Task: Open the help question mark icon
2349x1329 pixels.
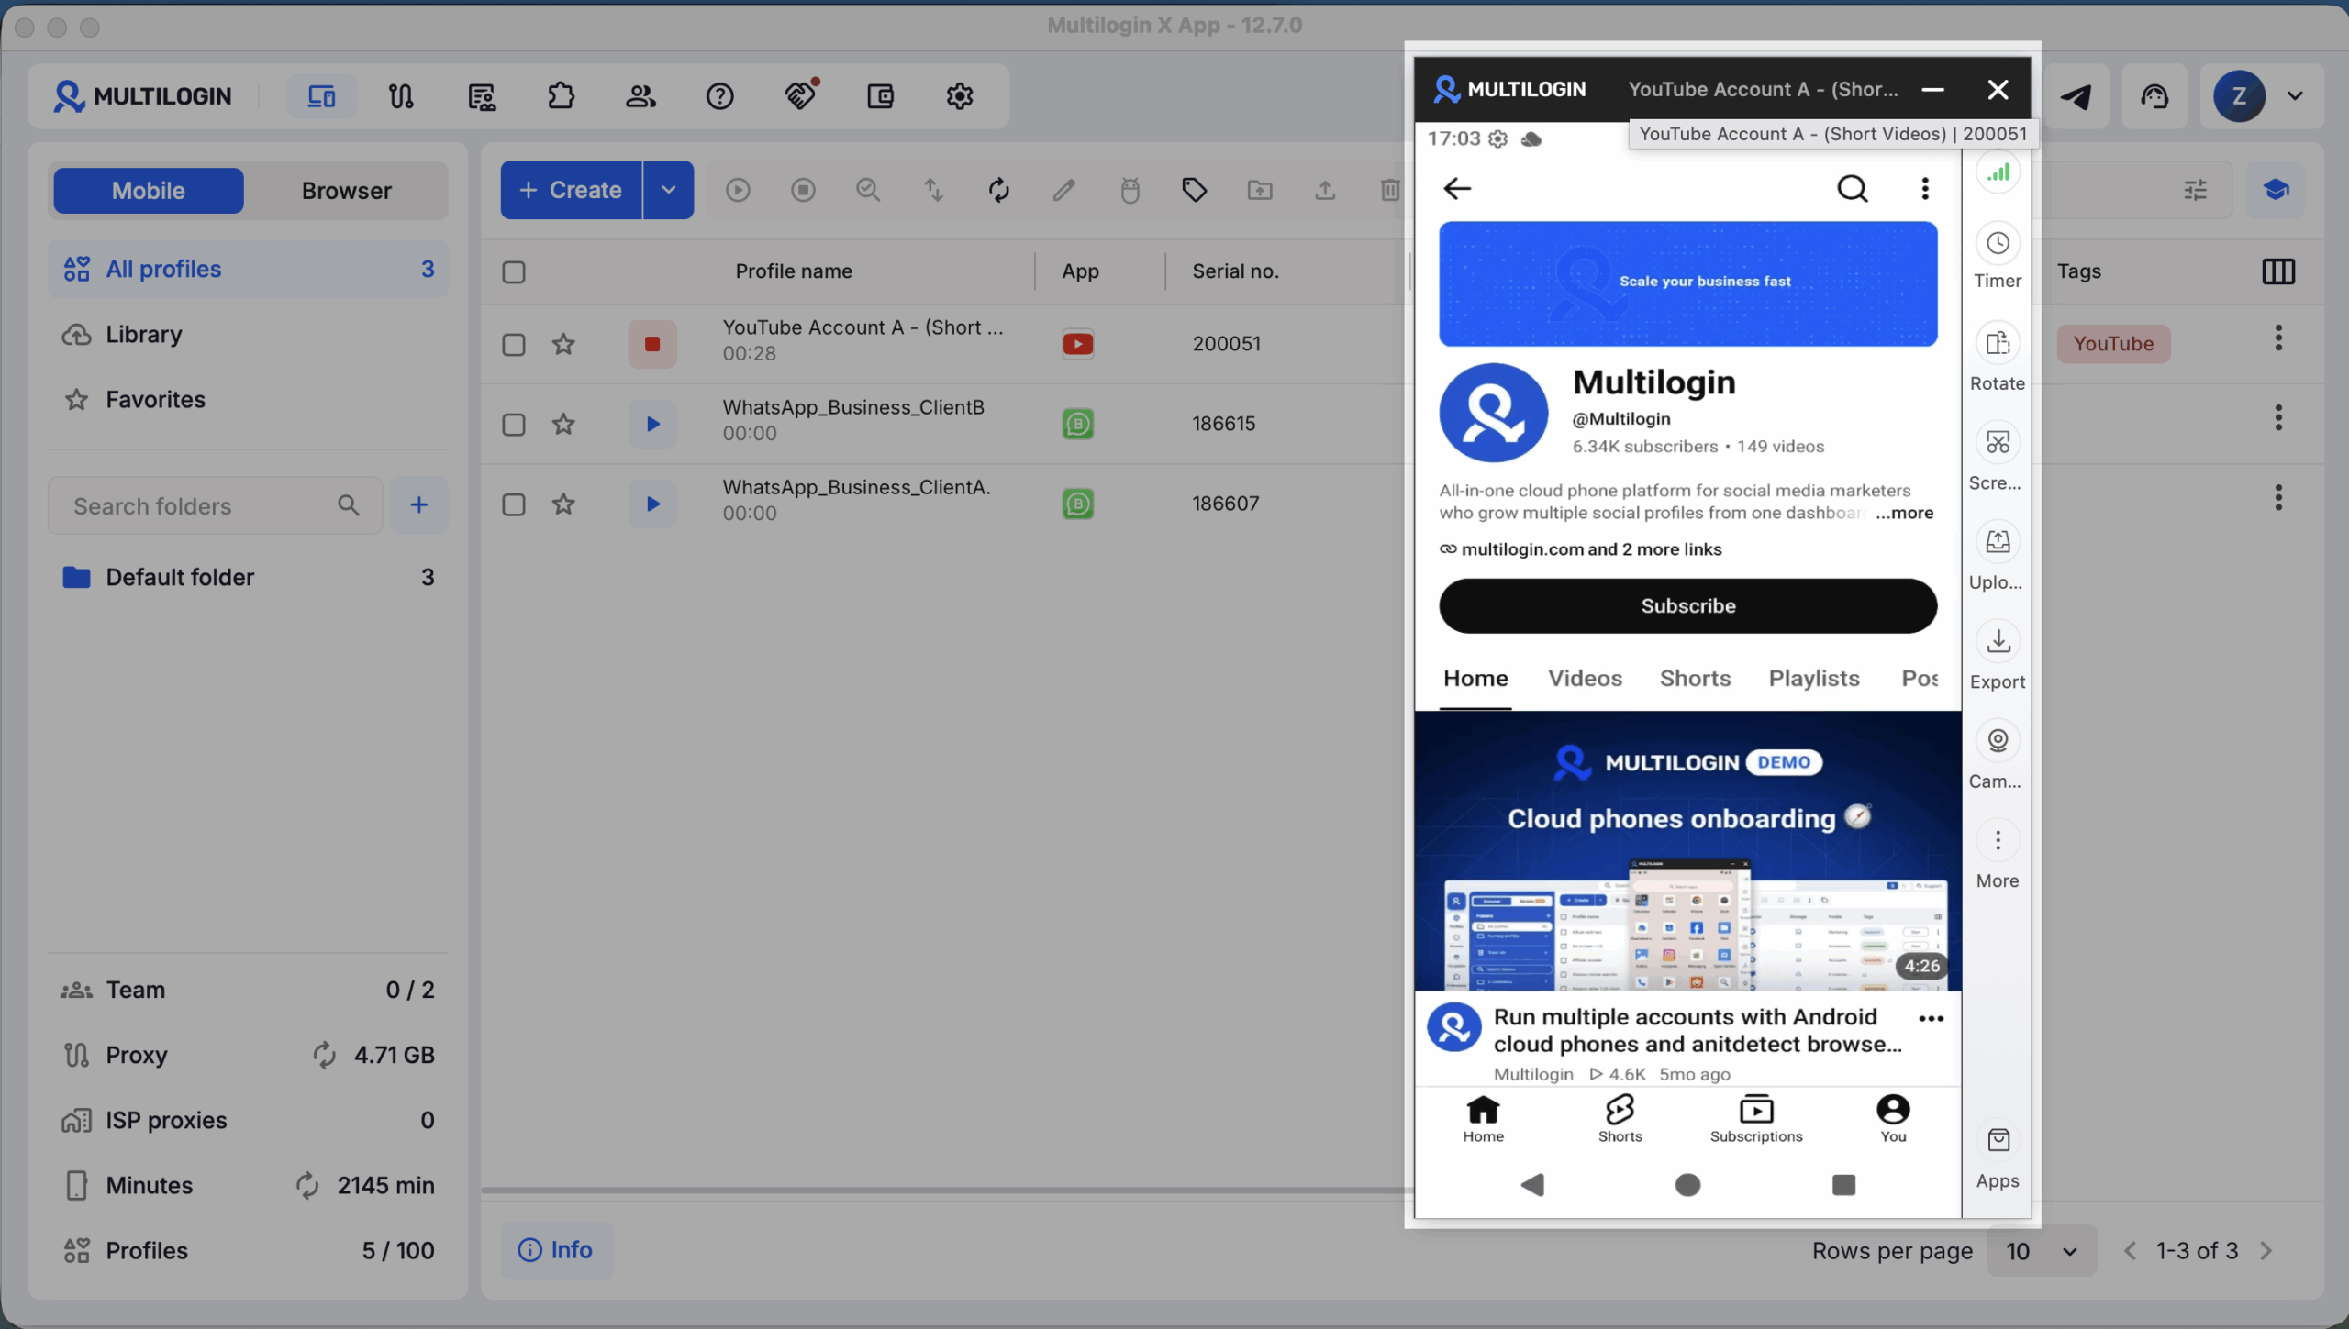Action: click(720, 96)
